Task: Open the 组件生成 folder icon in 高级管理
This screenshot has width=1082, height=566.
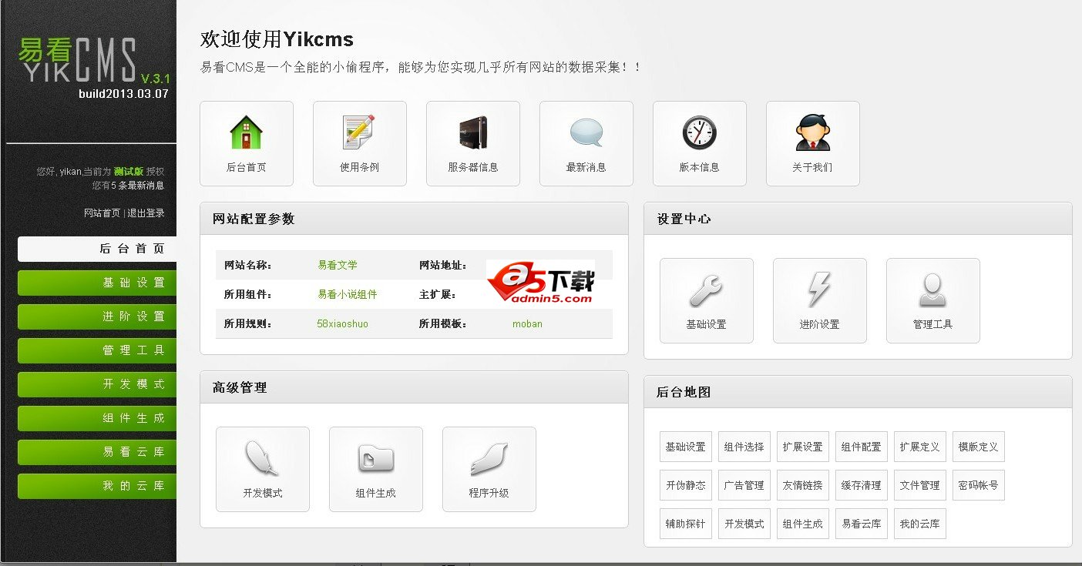Action: click(x=376, y=469)
